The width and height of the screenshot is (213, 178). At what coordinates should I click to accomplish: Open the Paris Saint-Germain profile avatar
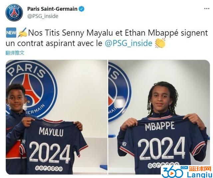(x=14, y=13)
